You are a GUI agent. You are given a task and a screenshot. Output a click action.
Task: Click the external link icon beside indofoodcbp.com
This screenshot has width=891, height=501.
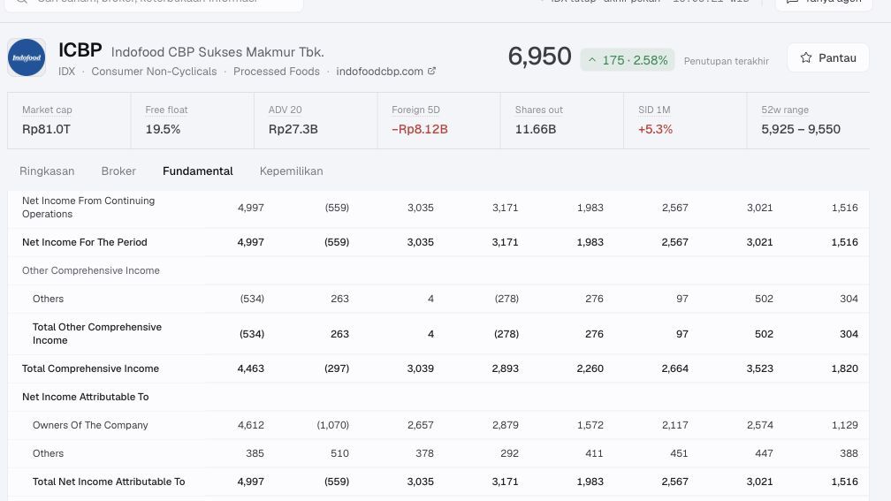432,71
